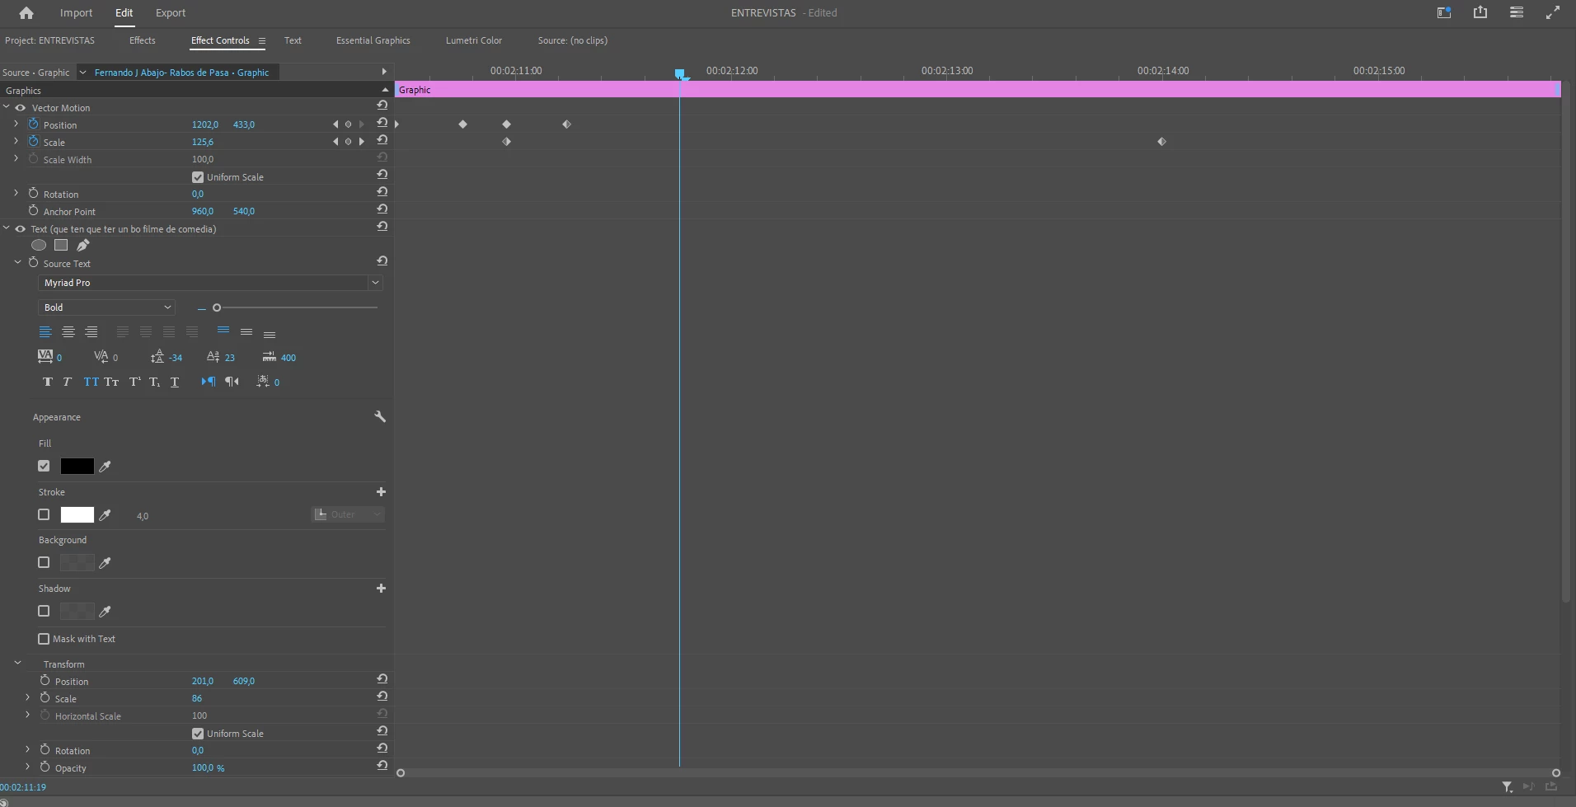Enable the Background checkbox

[44, 562]
